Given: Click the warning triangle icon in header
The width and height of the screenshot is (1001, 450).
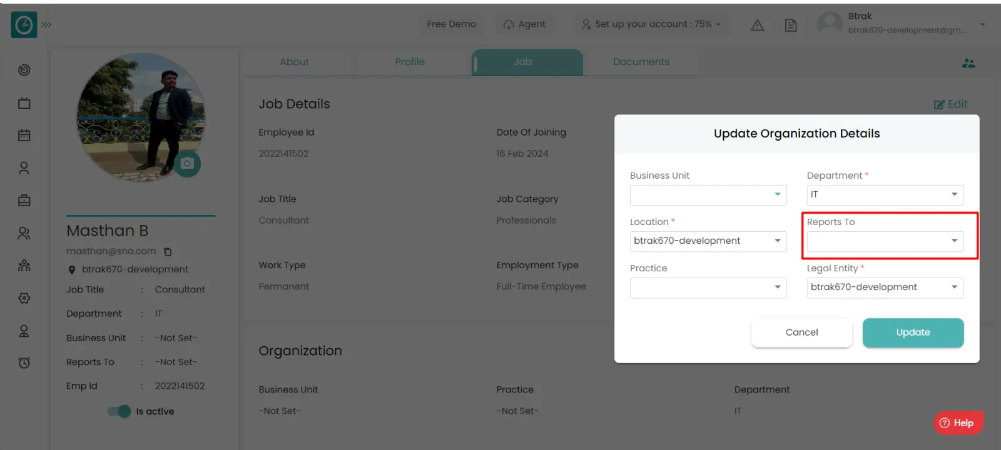Looking at the screenshot, I should pos(757,25).
